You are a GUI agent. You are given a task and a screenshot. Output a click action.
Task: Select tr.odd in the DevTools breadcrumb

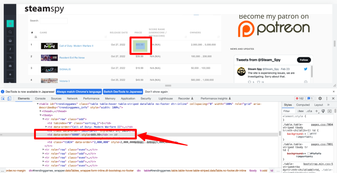[264, 170]
